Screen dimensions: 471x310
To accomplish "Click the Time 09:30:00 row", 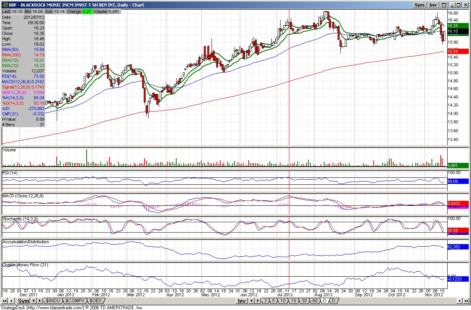I will point(23,23).
